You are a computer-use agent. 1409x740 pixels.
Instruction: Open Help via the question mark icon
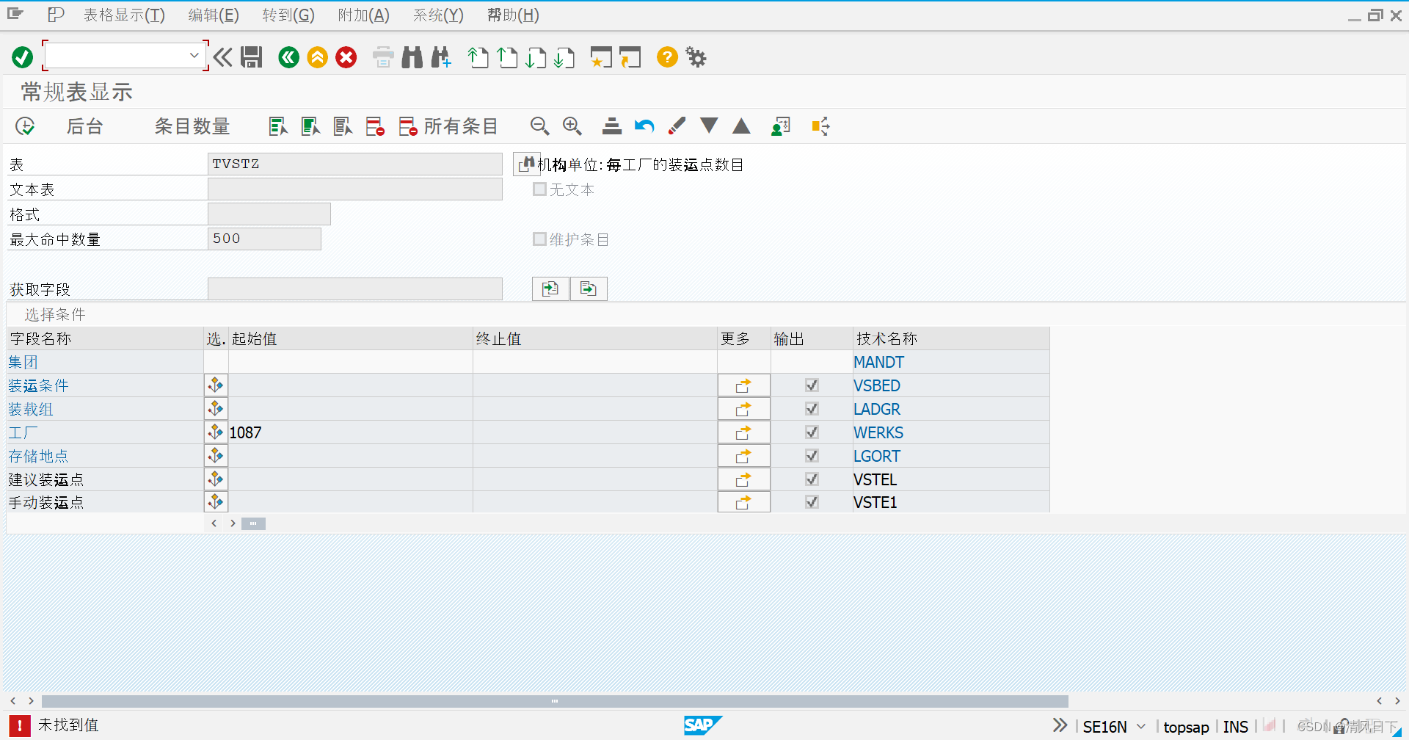pos(666,57)
